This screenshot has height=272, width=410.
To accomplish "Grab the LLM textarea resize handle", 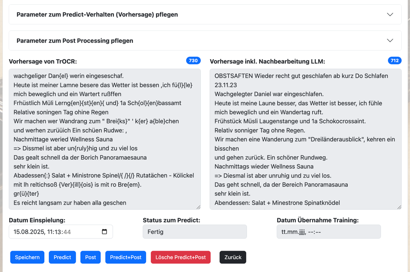I will click(x=399, y=207).
